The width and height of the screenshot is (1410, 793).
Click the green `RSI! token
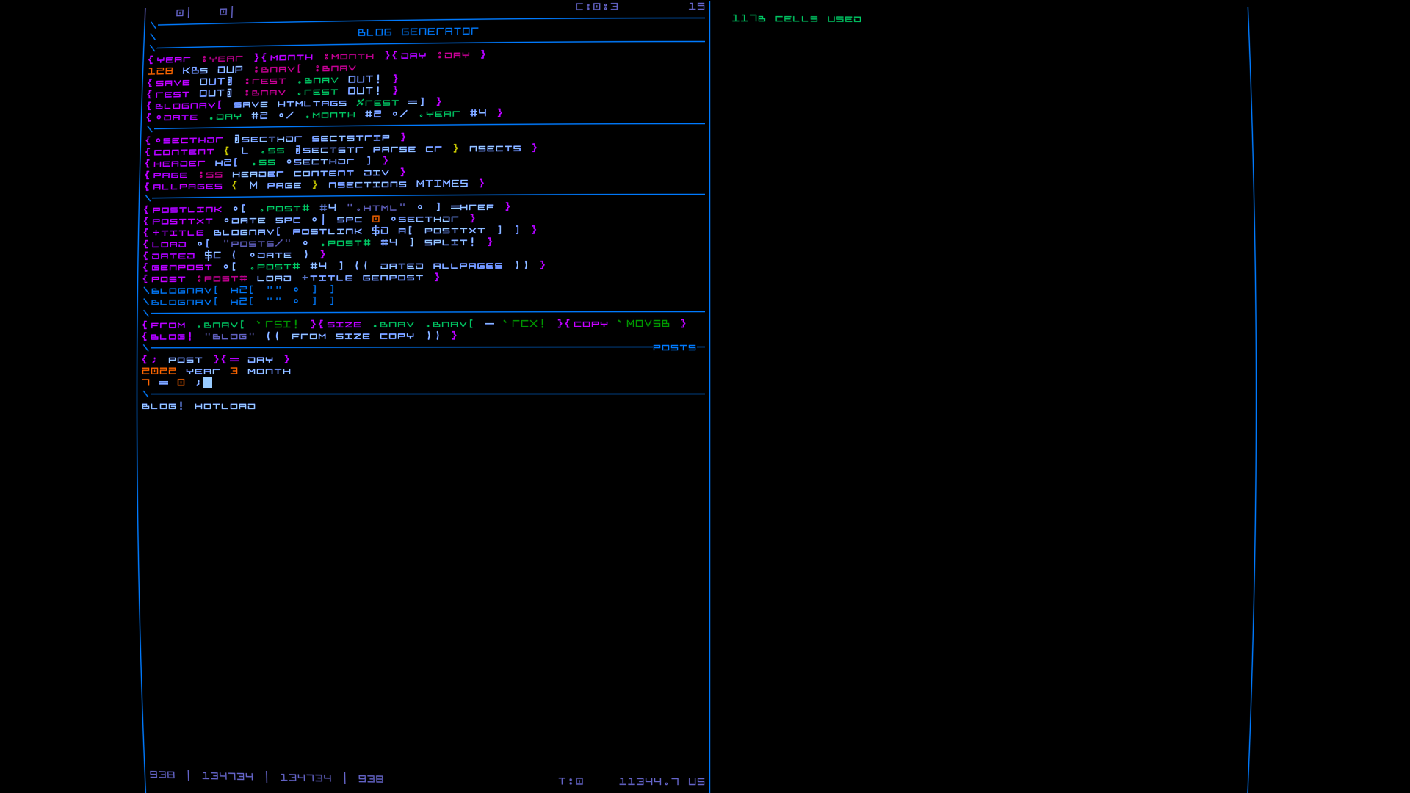[277, 325]
